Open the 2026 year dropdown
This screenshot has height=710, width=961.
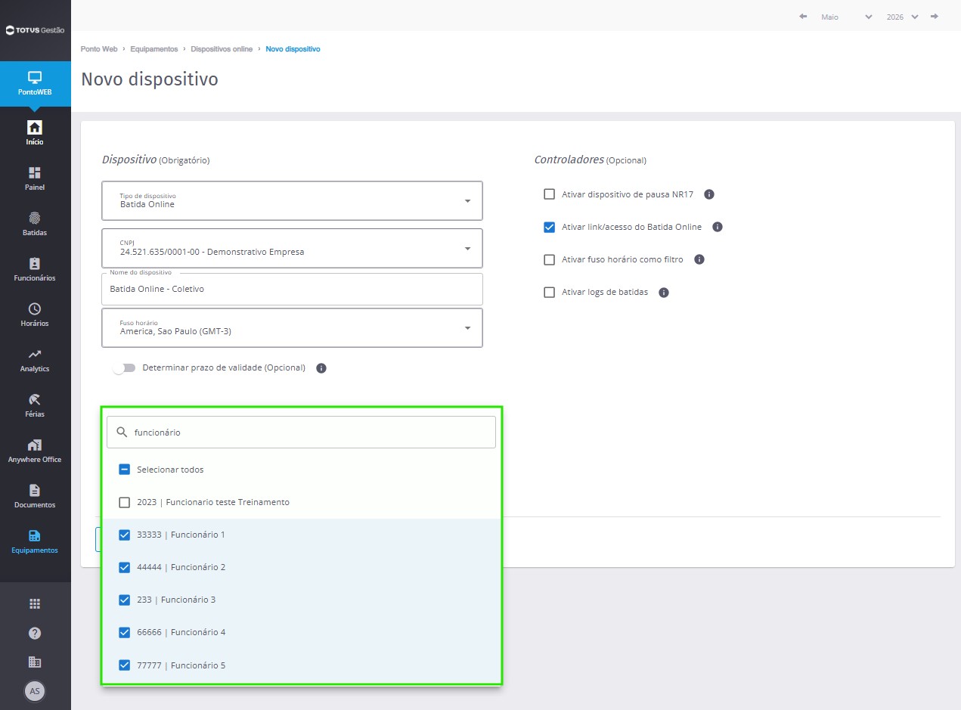(x=903, y=17)
